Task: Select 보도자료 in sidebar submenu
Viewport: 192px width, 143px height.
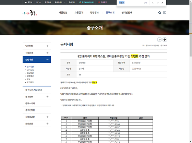Action: point(30,73)
